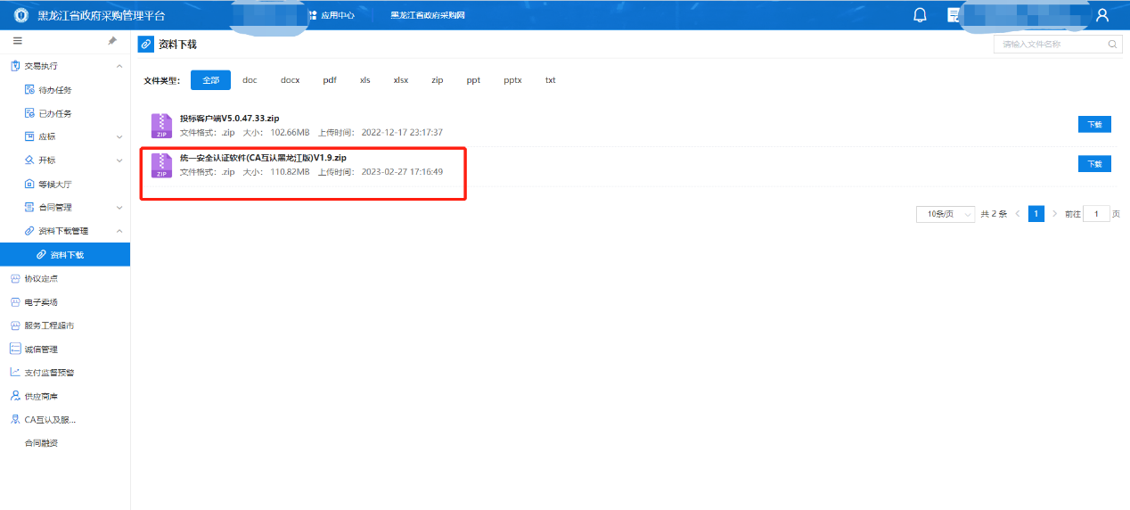
Task: Click the 投标客户端 zip file icon
Action: [x=161, y=126]
